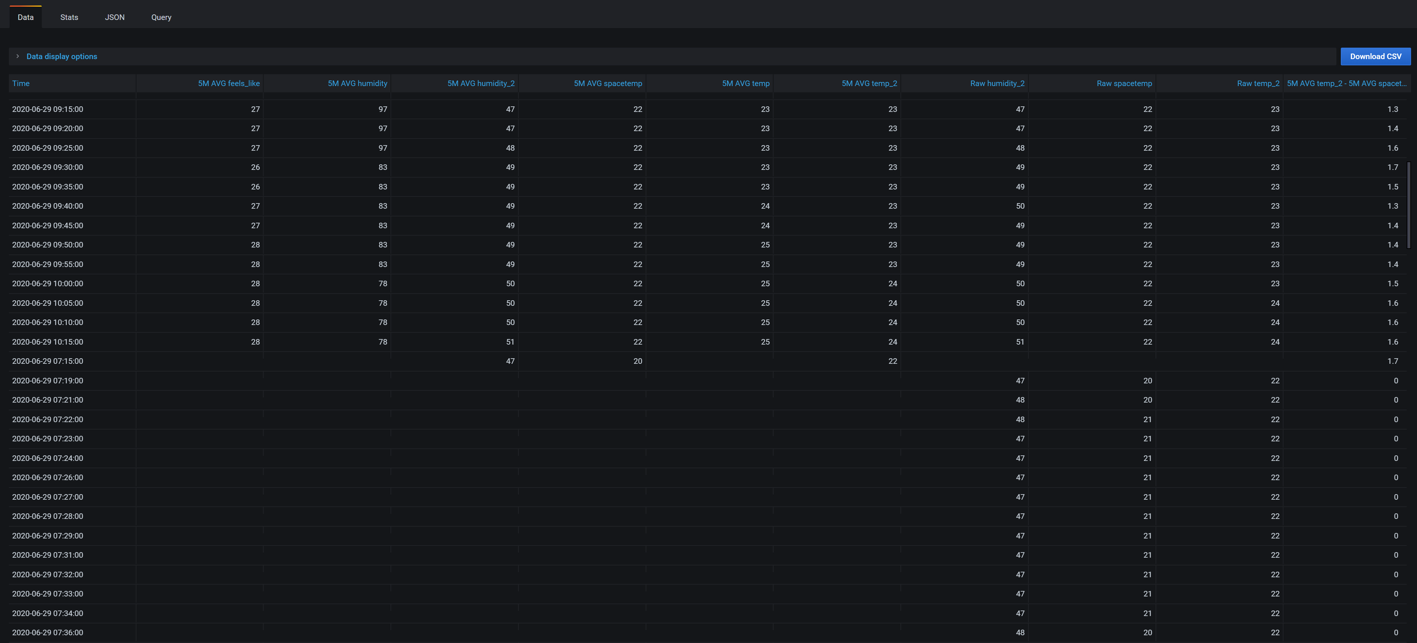Sort by the Raw spacetemp column
This screenshot has width=1417, height=643.
pyautogui.click(x=1124, y=83)
